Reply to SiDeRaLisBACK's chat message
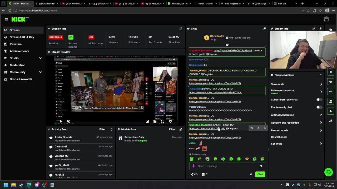The image size is (337, 189). 251,128
